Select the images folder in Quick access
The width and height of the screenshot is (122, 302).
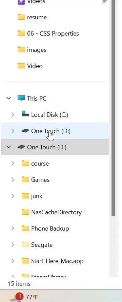tap(55, 50)
